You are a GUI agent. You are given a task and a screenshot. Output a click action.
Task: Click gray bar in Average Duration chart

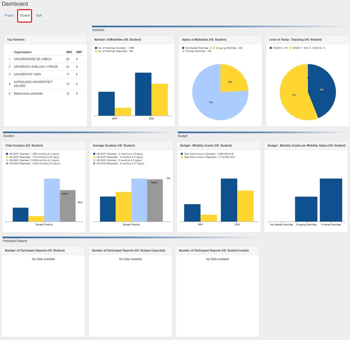click(155, 200)
